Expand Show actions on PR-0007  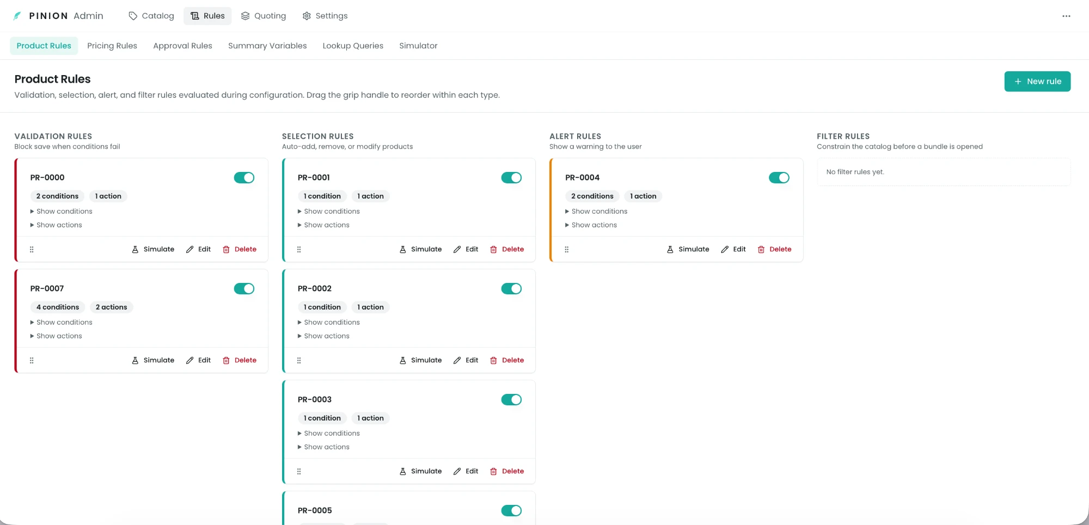[x=56, y=336]
